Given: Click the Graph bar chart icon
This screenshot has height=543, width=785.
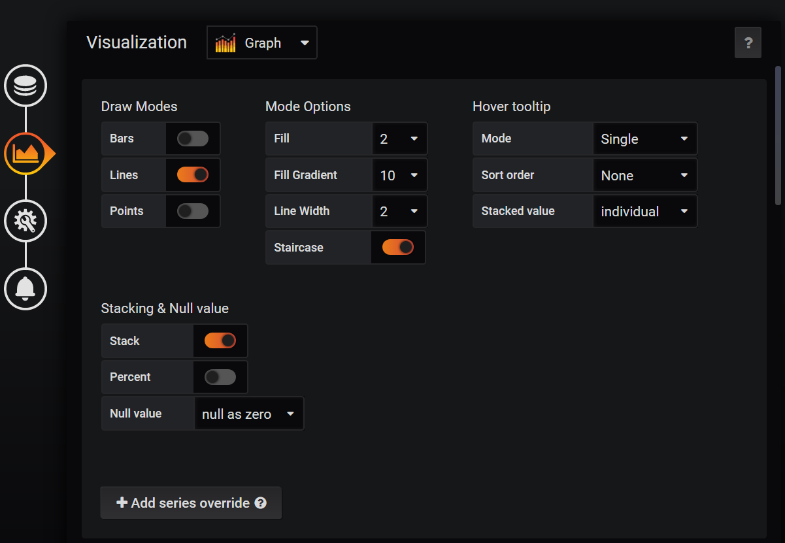Looking at the screenshot, I should pos(225,43).
